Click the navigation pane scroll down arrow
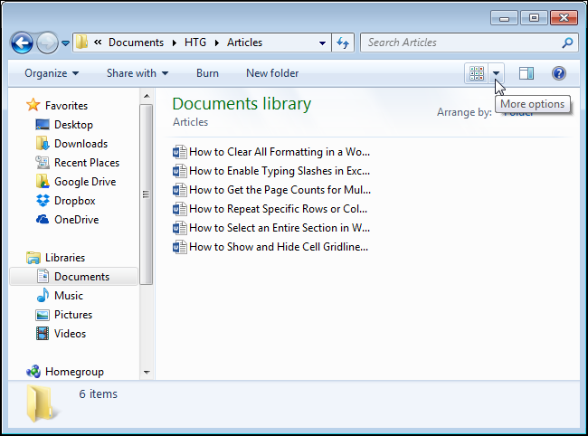588x436 pixels. (x=147, y=373)
